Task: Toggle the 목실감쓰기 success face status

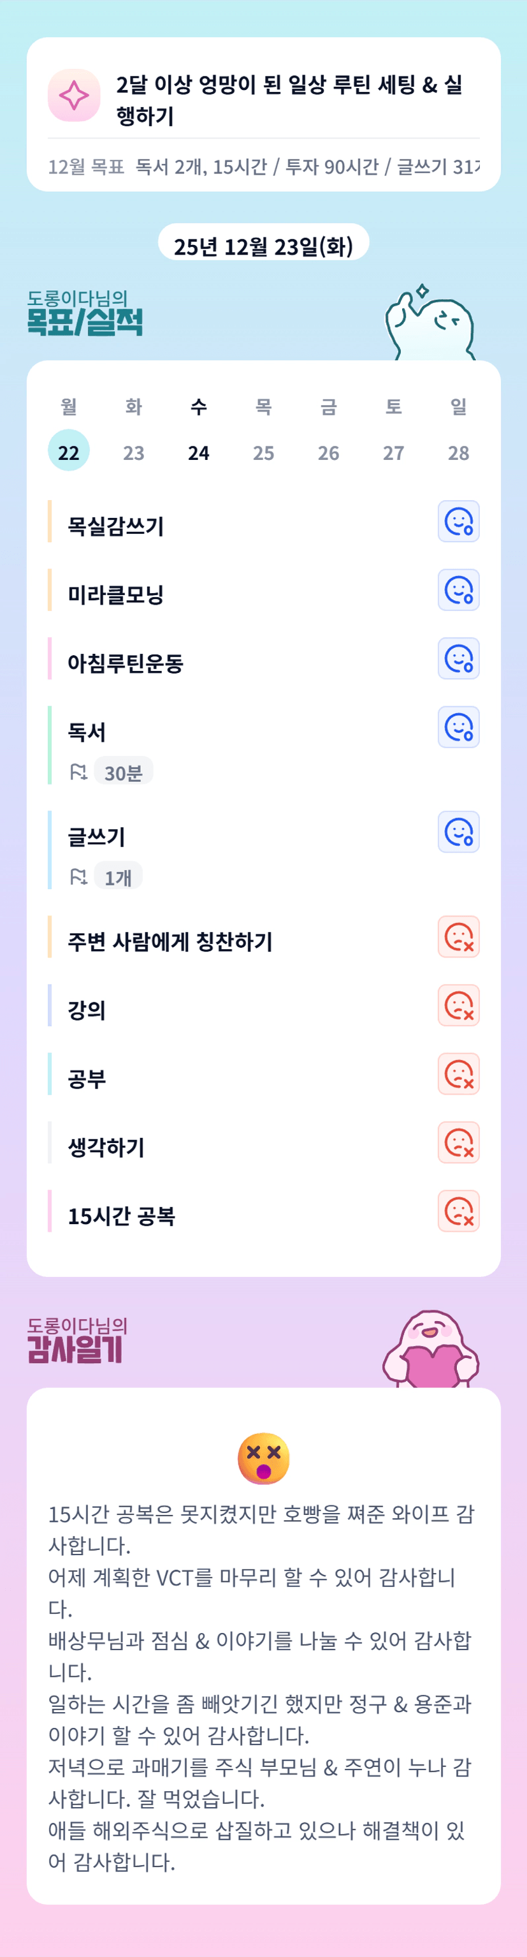Action: pos(458,521)
